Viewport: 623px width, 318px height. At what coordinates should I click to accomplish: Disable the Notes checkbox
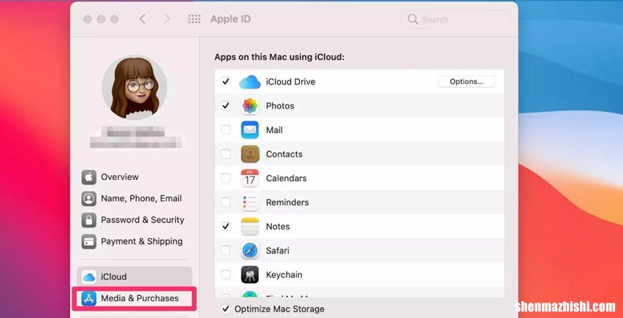pos(226,227)
